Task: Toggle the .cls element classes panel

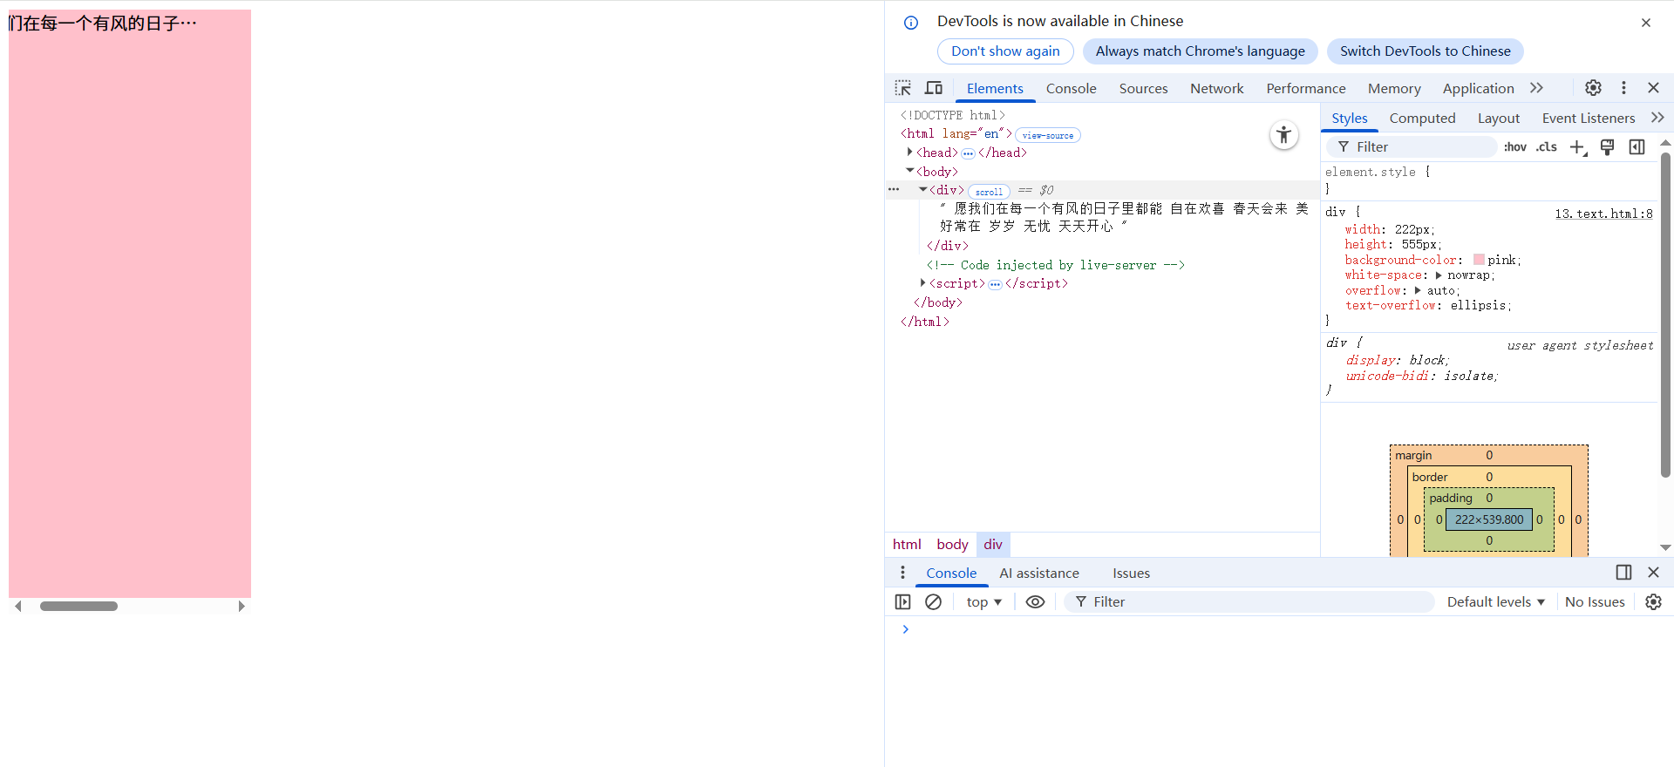Action: click(1547, 146)
